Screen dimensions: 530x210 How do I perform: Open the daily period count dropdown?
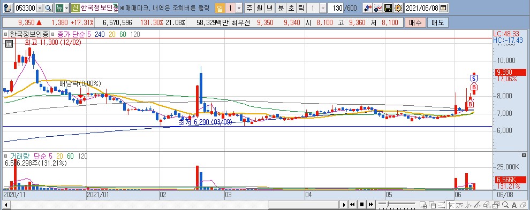239,8
